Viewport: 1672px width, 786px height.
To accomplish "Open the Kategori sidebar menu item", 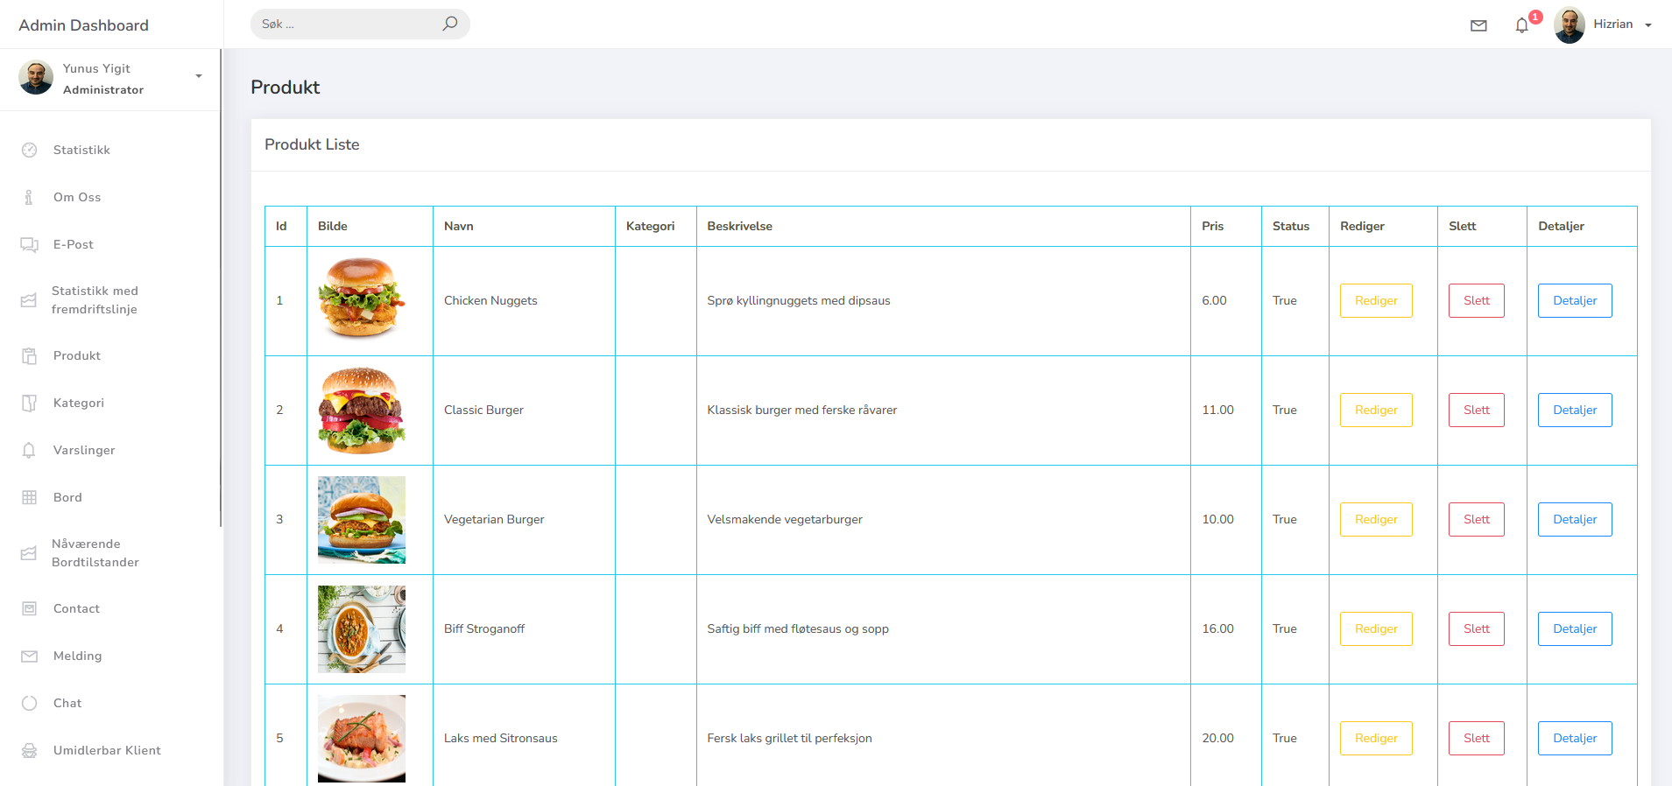I will (78, 403).
